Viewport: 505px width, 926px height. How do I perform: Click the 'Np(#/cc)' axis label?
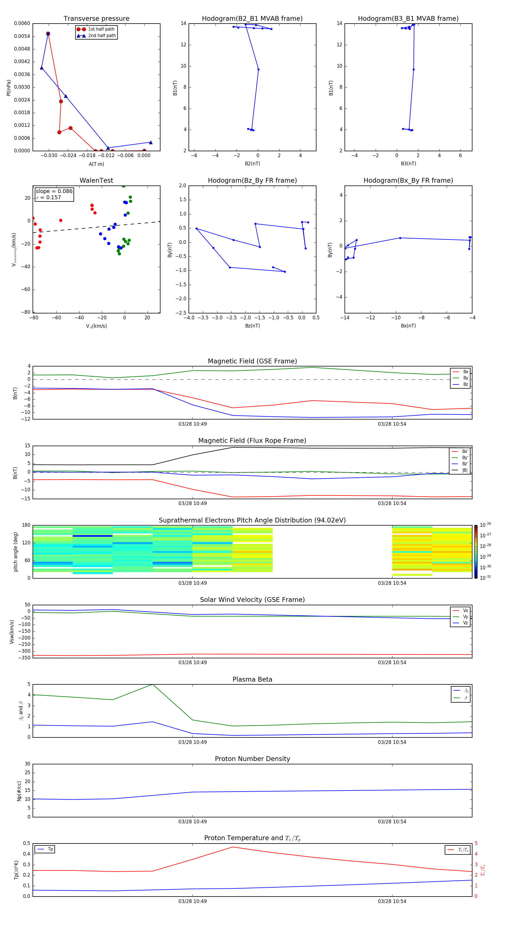[19, 790]
